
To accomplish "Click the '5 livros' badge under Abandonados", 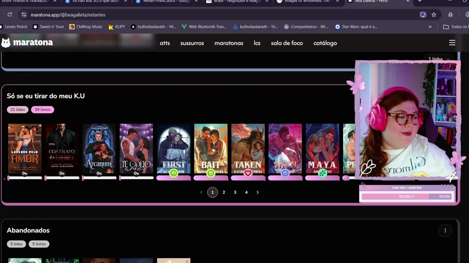I will click(x=39, y=244).
